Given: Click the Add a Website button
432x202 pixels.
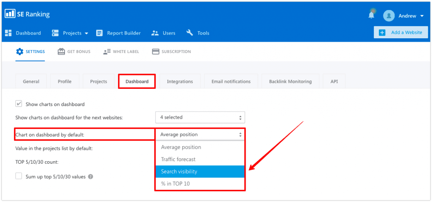Looking at the screenshot, I should [x=401, y=32].
